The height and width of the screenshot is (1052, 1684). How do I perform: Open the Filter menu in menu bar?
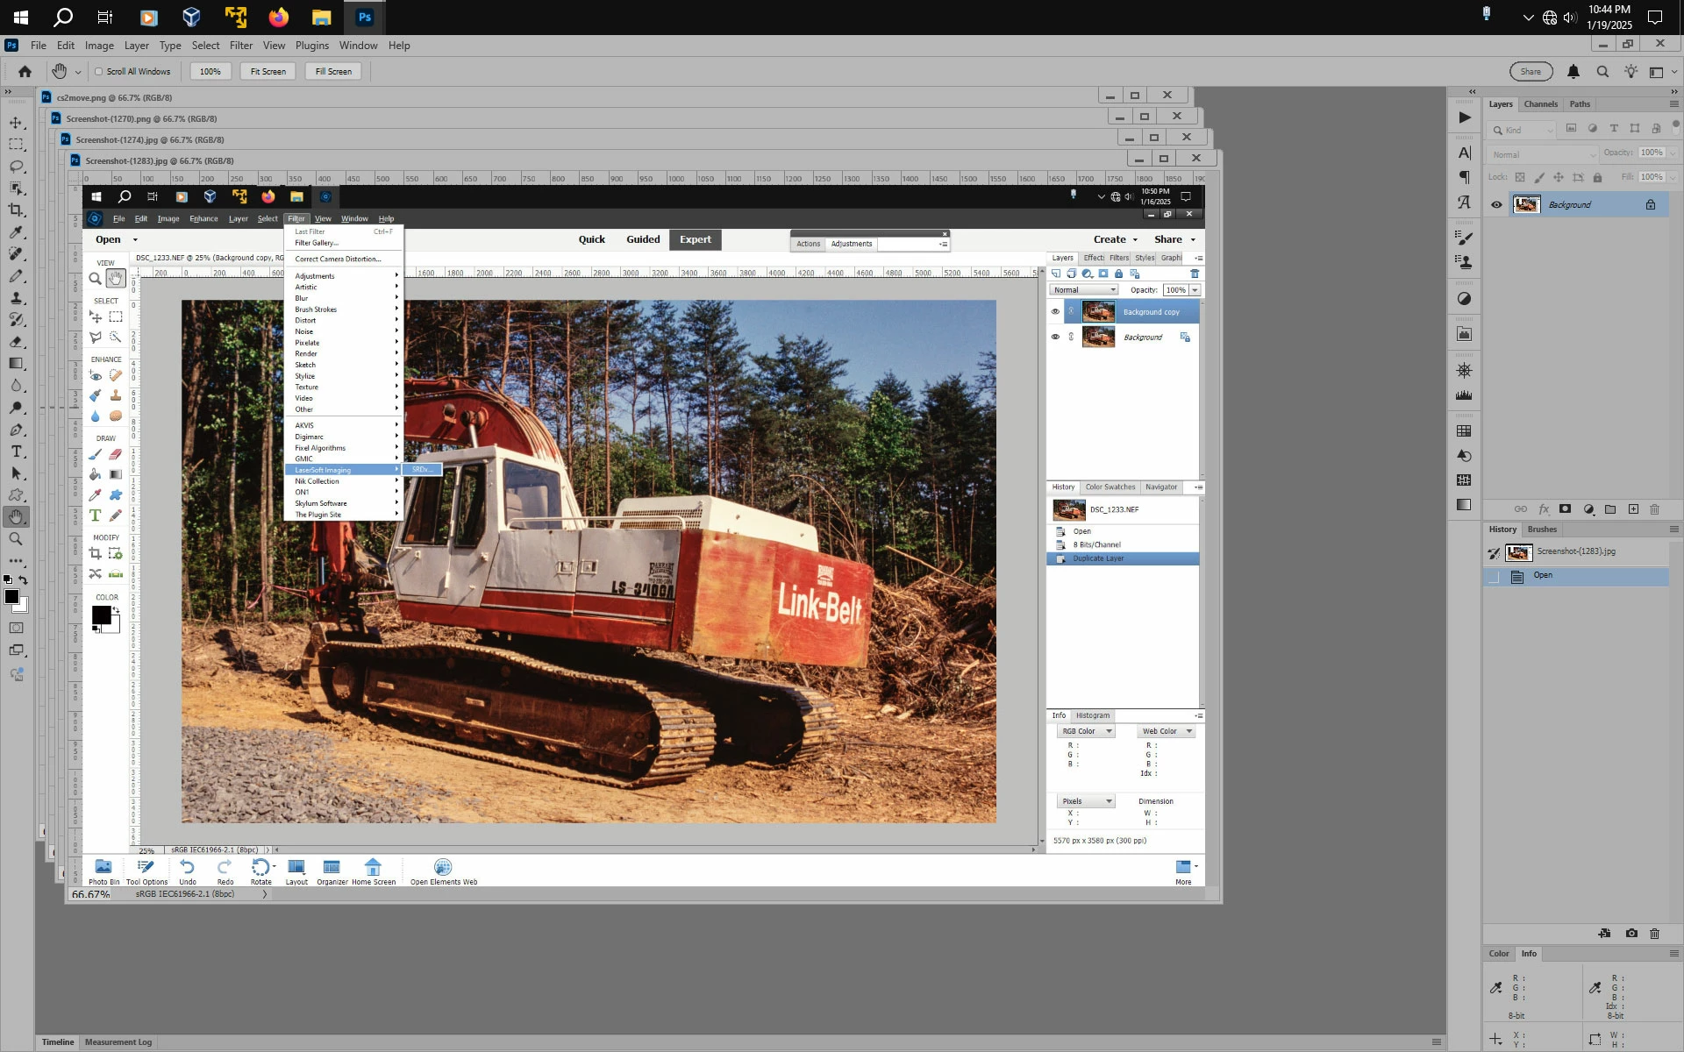point(240,46)
